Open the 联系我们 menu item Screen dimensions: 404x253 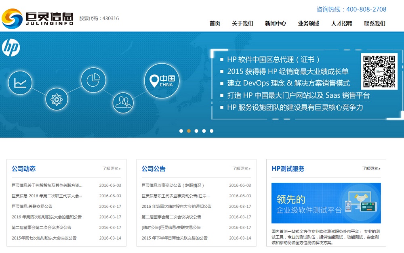375,23
